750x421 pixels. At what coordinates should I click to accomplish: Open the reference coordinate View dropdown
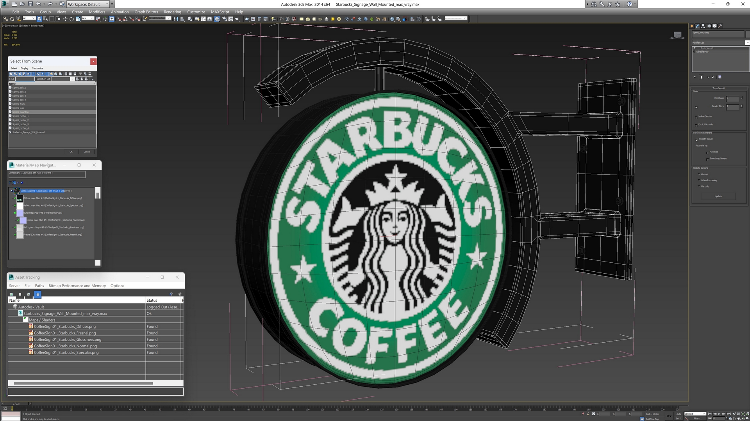[x=87, y=18]
